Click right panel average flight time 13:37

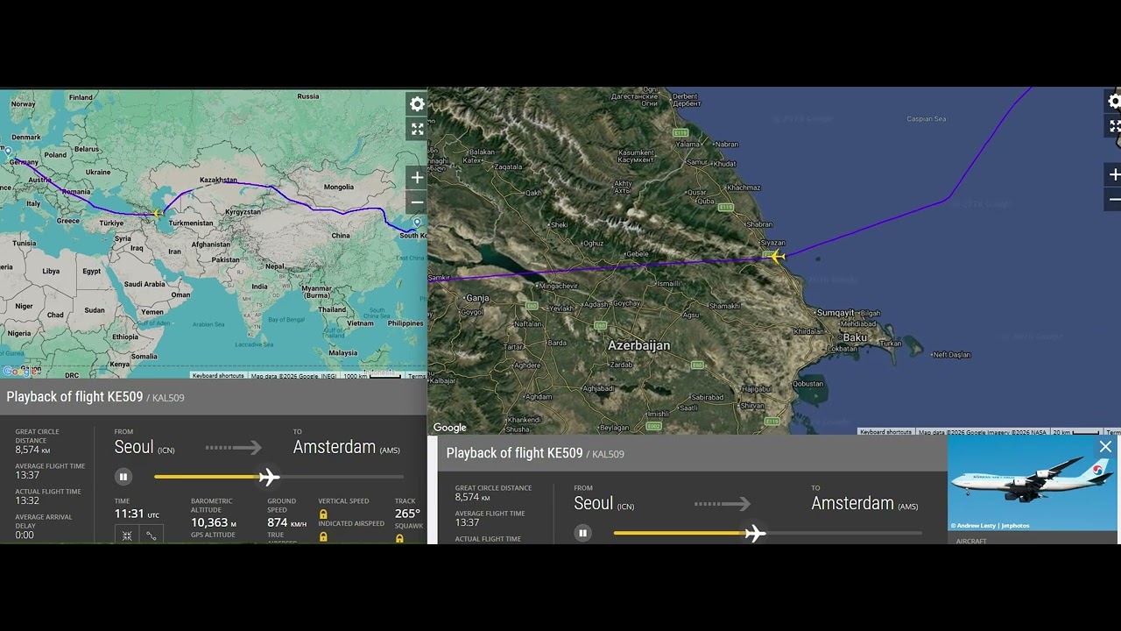pos(467,522)
